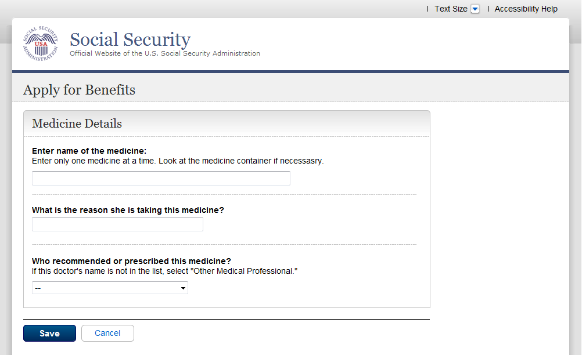
Task: Click the Social Security Administration seal logo
Action: pyautogui.click(x=41, y=44)
